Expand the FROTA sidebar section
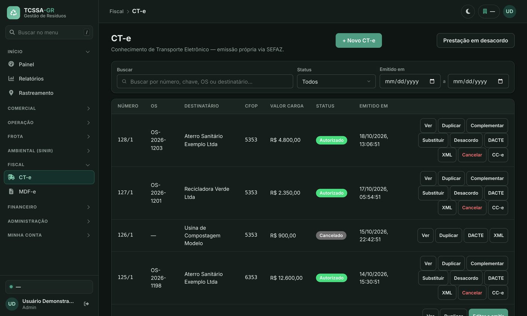The height and width of the screenshot is (316, 527). 49,137
